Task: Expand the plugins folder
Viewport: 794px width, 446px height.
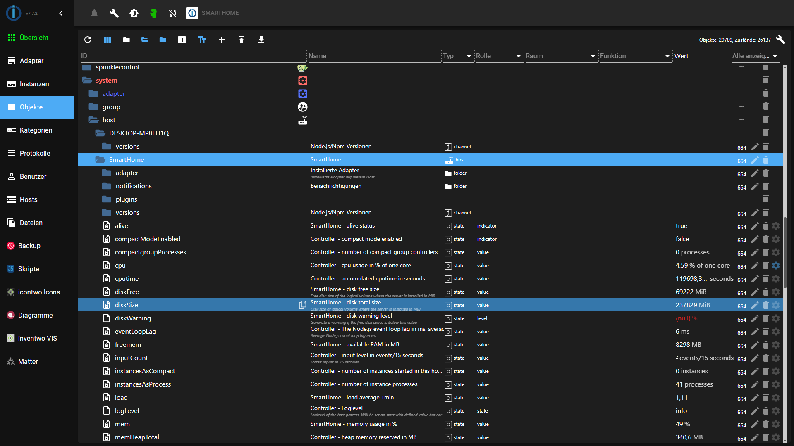Action: [107, 199]
